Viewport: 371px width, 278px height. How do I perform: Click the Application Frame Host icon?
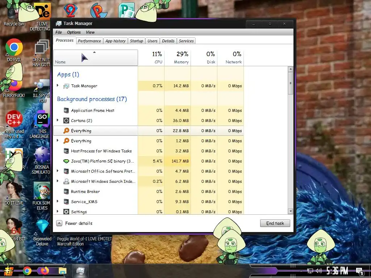tap(66, 110)
